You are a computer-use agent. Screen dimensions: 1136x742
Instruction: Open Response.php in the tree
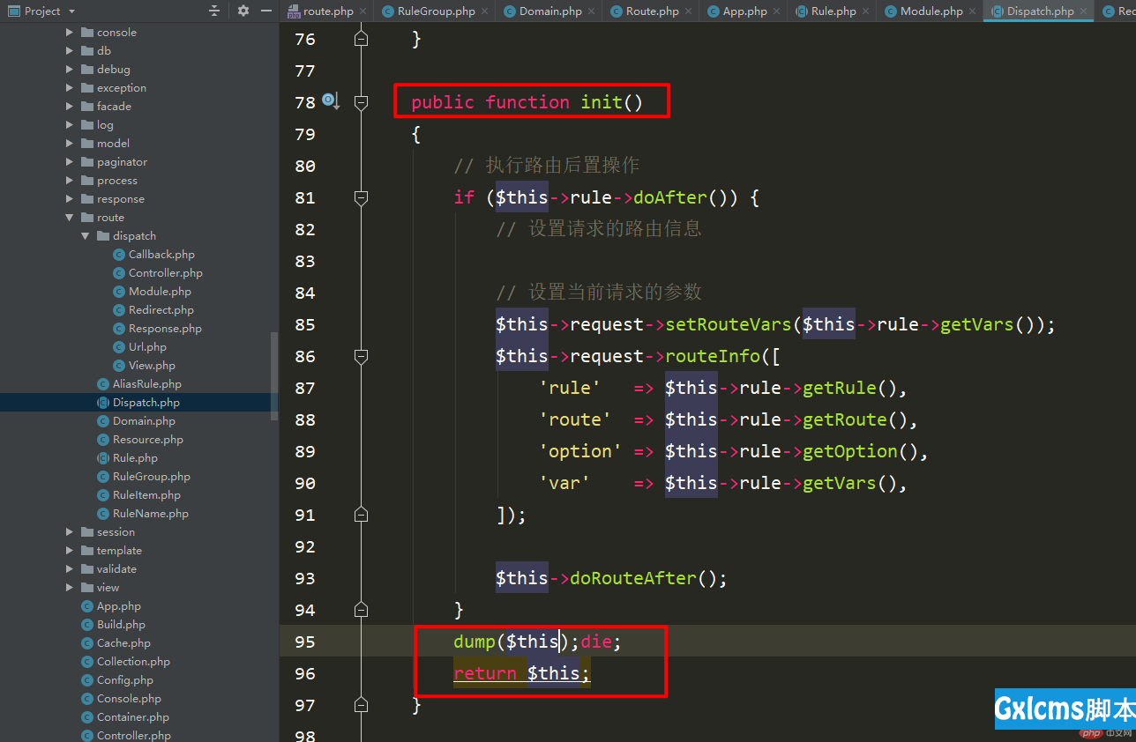(x=165, y=328)
